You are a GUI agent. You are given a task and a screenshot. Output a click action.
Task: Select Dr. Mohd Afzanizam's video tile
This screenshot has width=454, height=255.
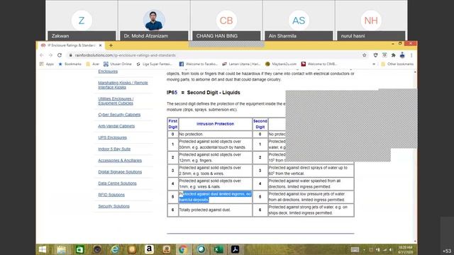point(154,21)
